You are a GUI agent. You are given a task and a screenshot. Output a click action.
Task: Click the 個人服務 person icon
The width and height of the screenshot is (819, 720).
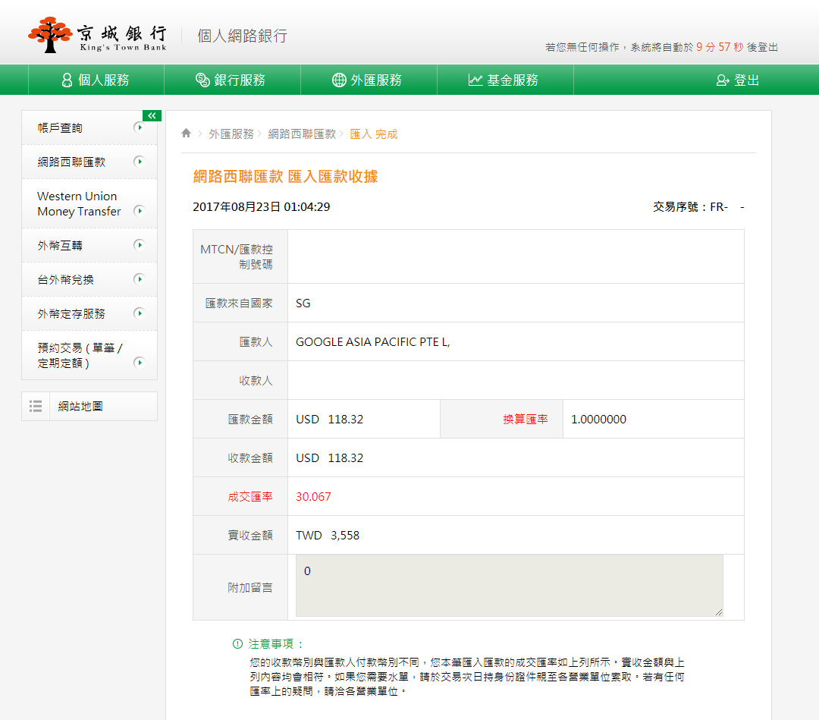pyautogui.click(x=67, y=79)
